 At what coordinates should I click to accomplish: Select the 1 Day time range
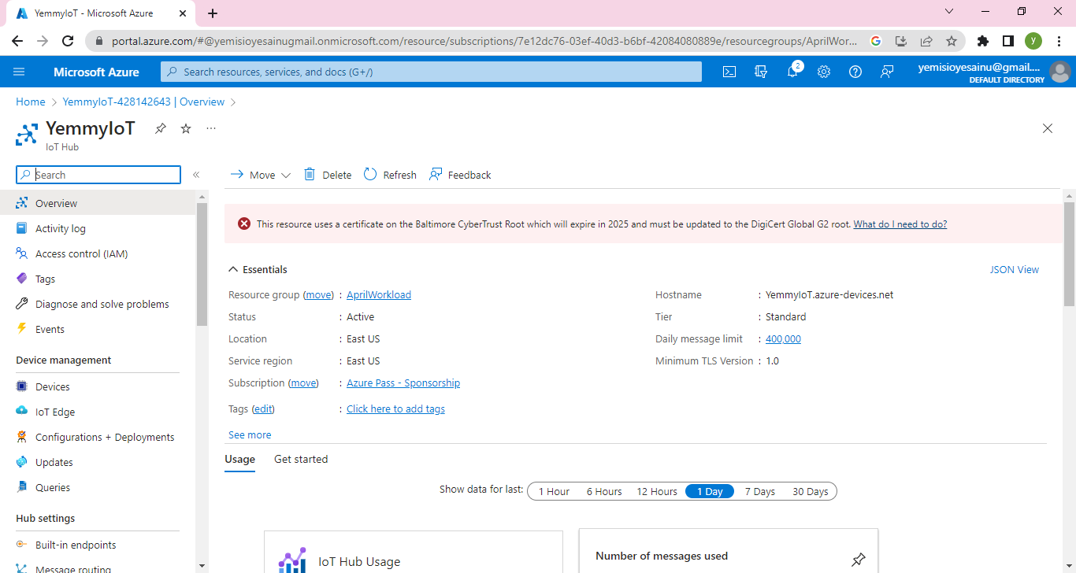tap(710, 491)
